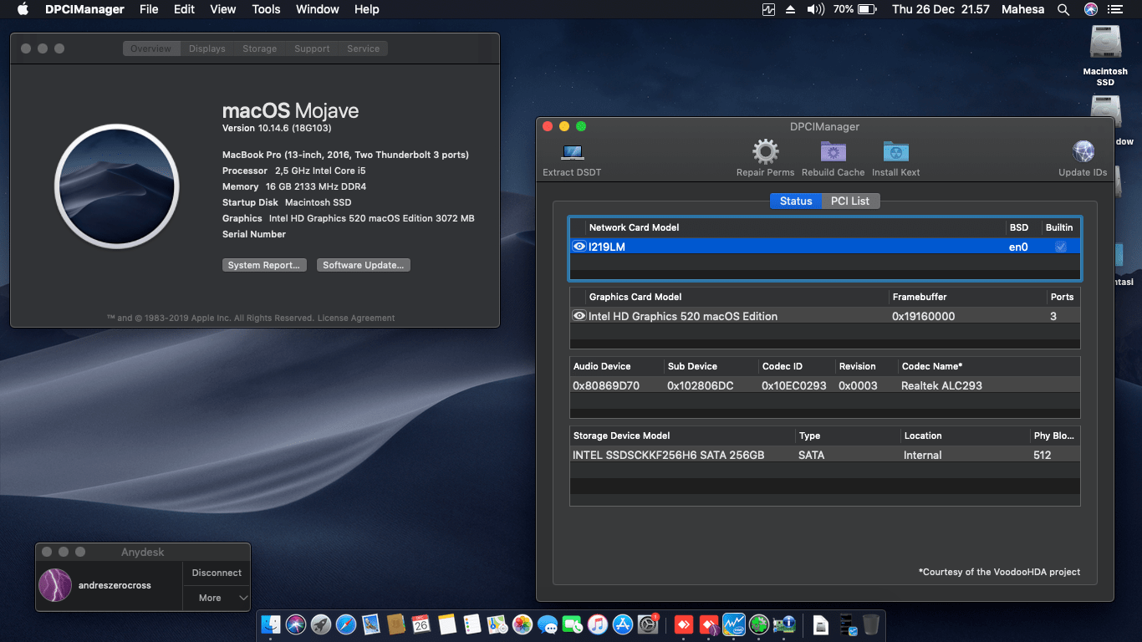This screenshot has height=642, width=1142.
Task: Select the Status tab in DPCIManager
Action: point(796,201)
